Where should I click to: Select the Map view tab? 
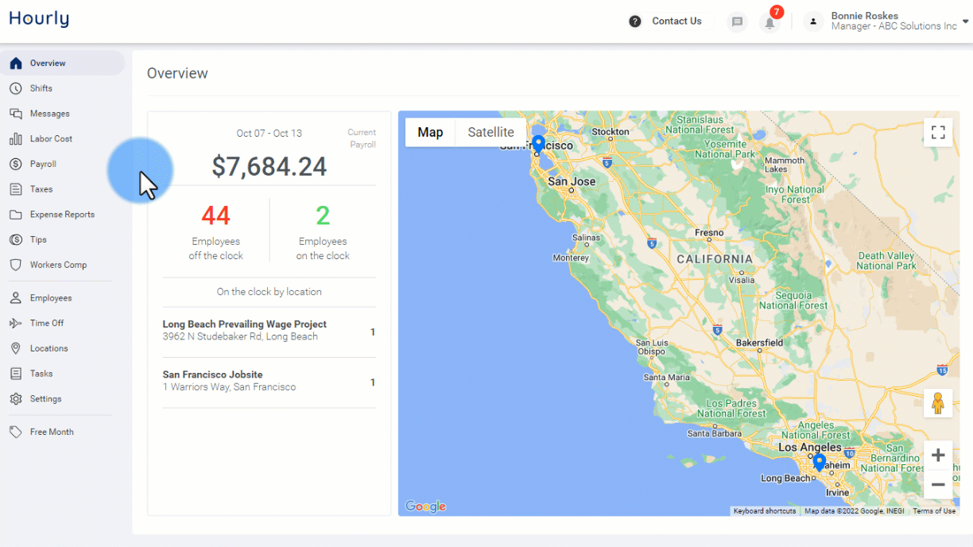click(430, 132)
